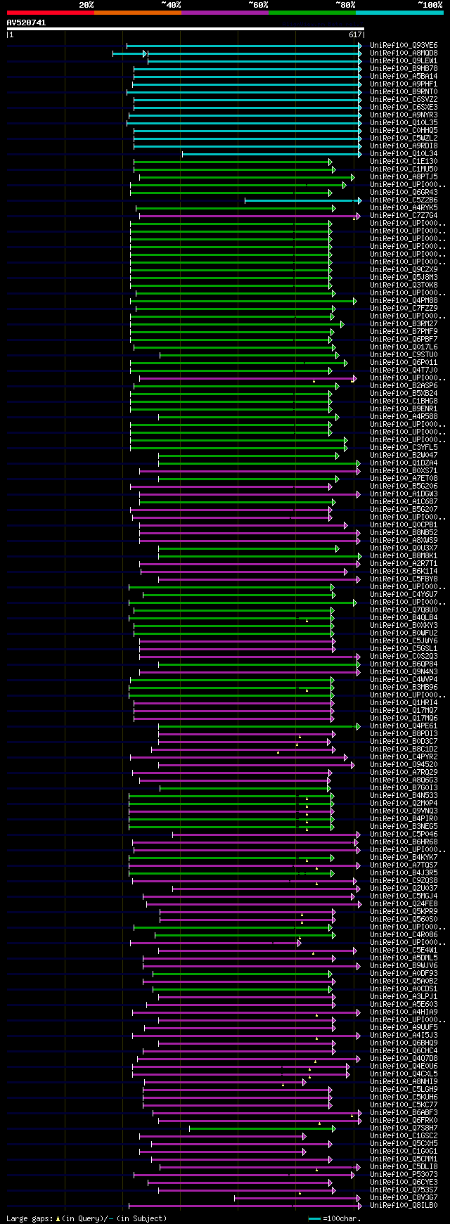Select the UniRef100_A4HIA9 label

pyautogui.click(x=404, y=1012)
